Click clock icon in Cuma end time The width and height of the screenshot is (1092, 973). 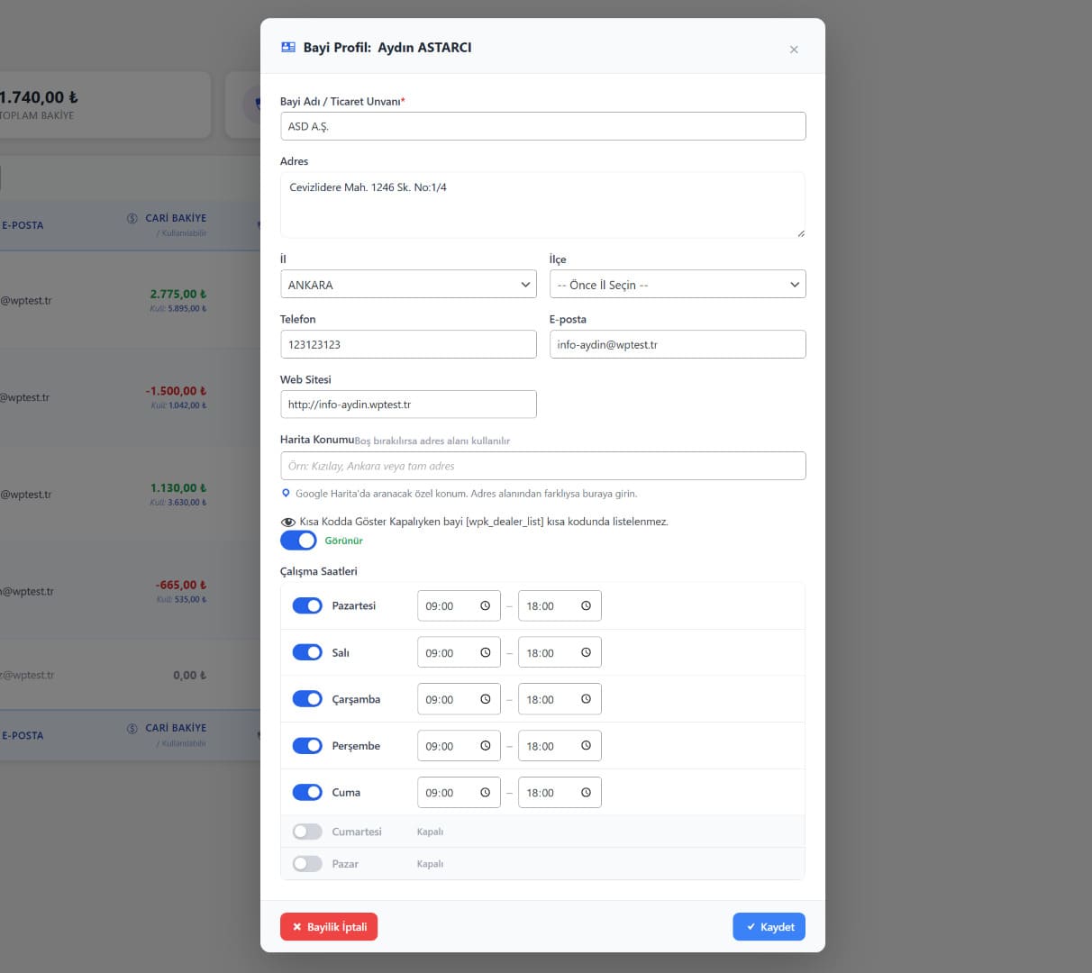(586, 793)
